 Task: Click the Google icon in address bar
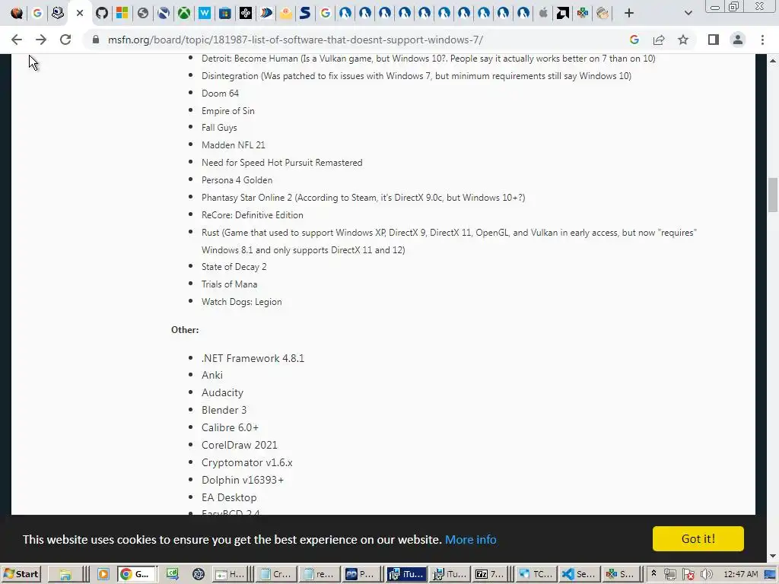pos(634,40)
